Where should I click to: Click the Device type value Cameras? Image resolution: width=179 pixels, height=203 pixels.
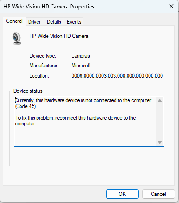81,56
